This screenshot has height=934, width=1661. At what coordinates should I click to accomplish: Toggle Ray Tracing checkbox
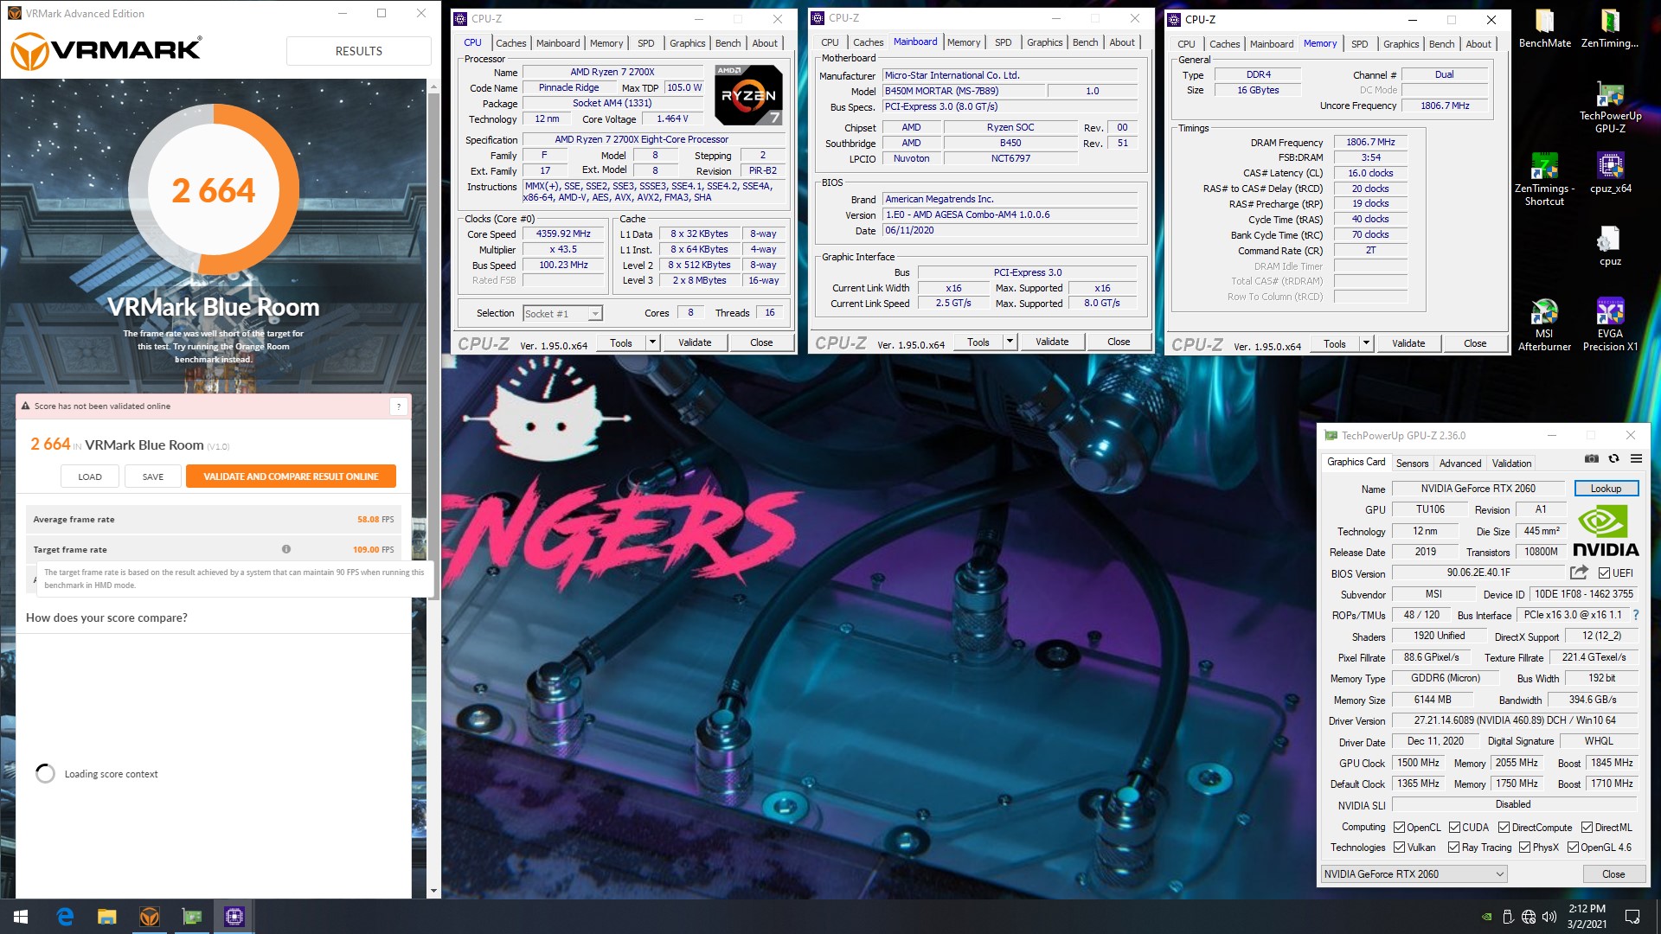click(x=1453, y=848)
